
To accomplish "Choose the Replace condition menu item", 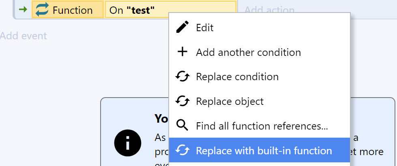I will [260, 77].
